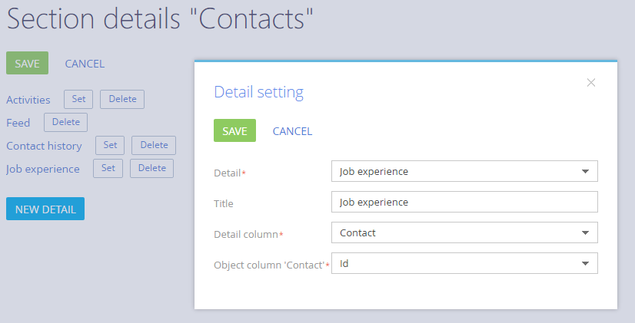This screenshot has height=323, width=635.
Task: Select the Activities detail name
Action: pos(28,100)
